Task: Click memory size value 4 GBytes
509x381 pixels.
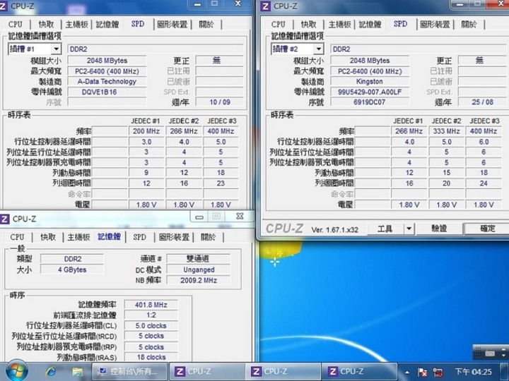Action: pyautogui.click(x=72, y=270)
